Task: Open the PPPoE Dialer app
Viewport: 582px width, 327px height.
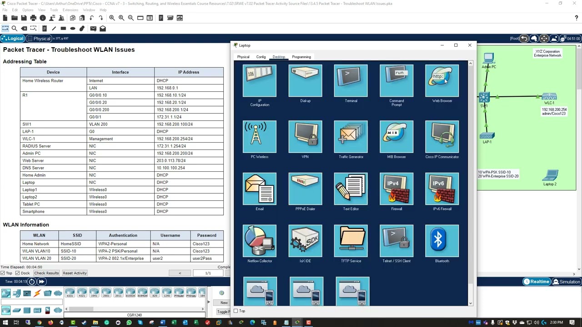Action: coord(305,189)
